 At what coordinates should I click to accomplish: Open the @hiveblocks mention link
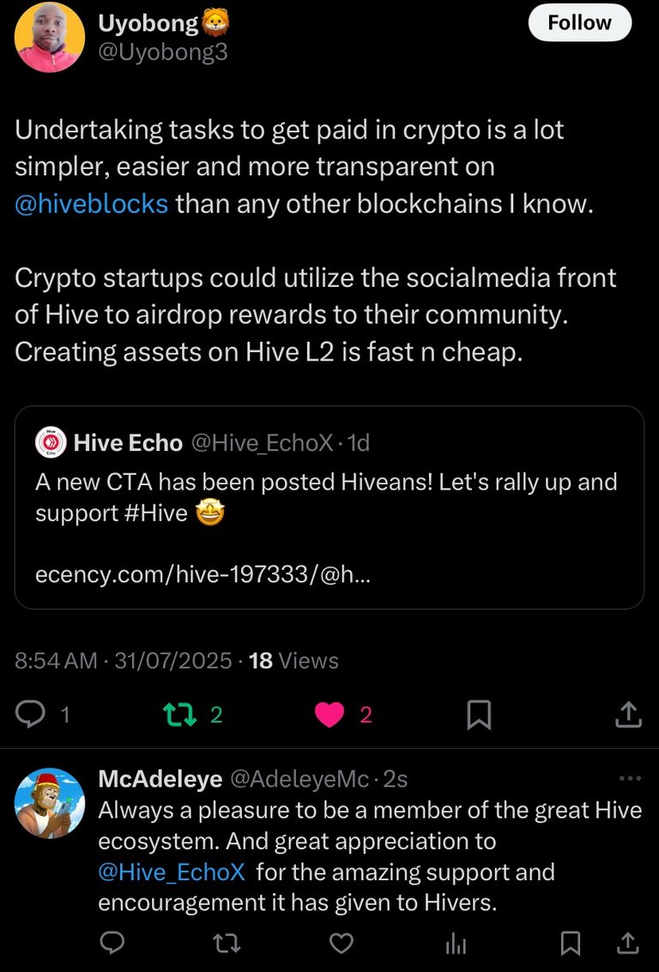tap(92, 205)
